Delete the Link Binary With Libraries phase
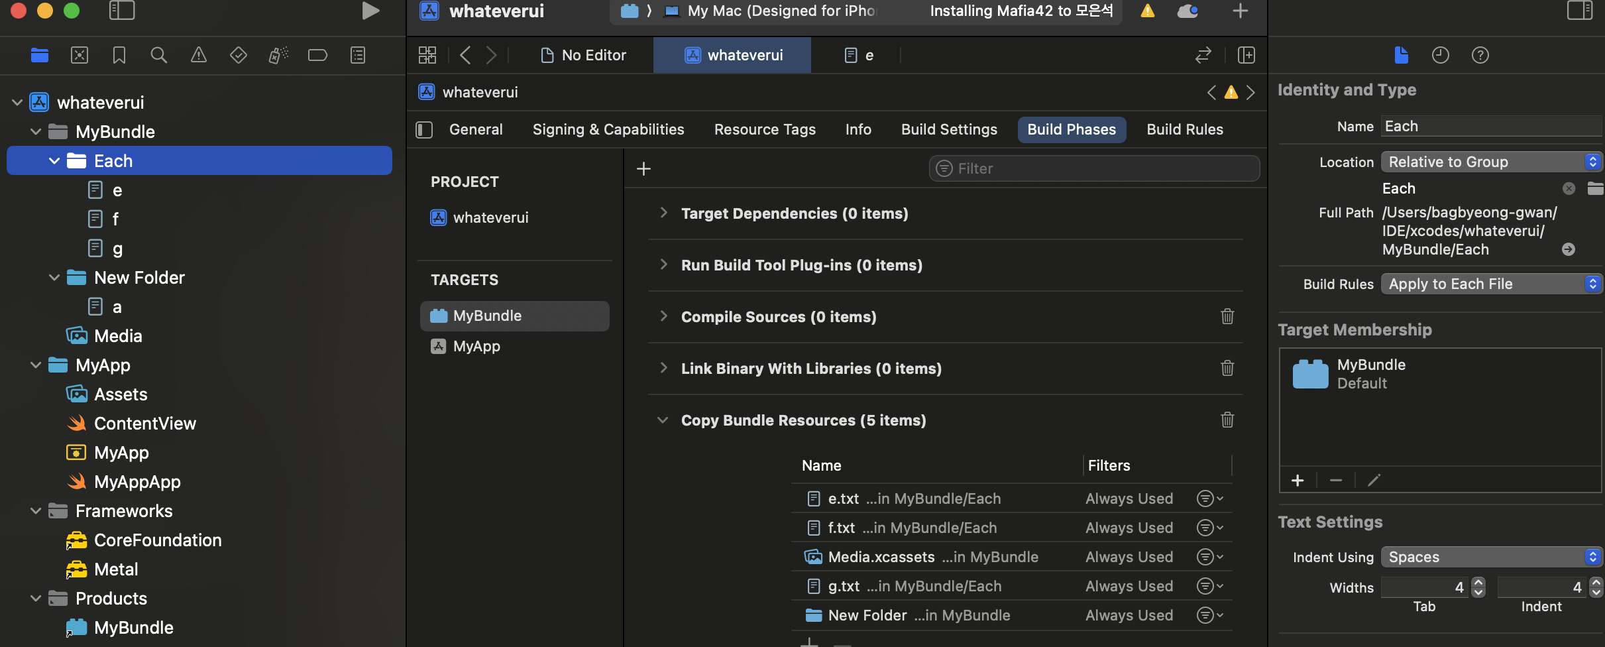Viewport: 1605px width, 647px height. [1227, 368]
